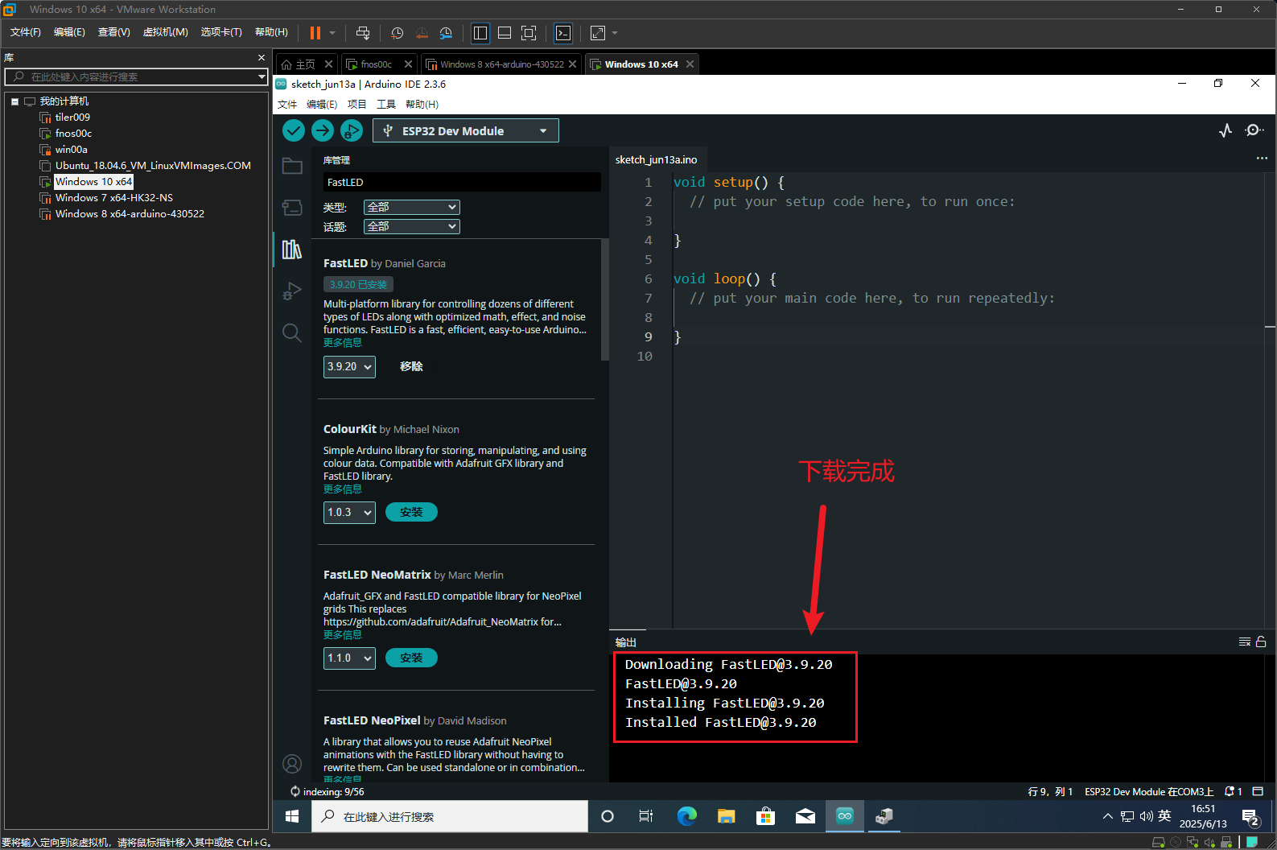
Task: Toggle the bottom panel icon in the status bar
Action: 1258,791
